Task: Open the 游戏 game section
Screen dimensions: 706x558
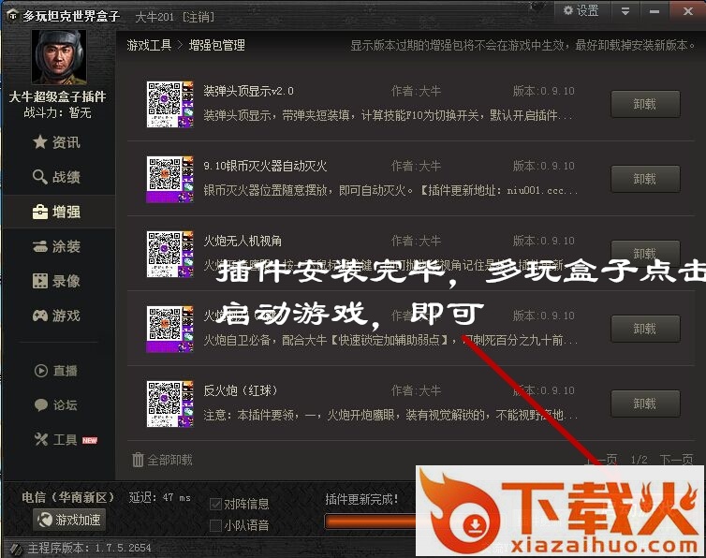Action: [x=57, y=316]
